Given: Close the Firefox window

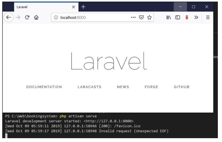Looking at the screenshot, I should pos(207,7).
